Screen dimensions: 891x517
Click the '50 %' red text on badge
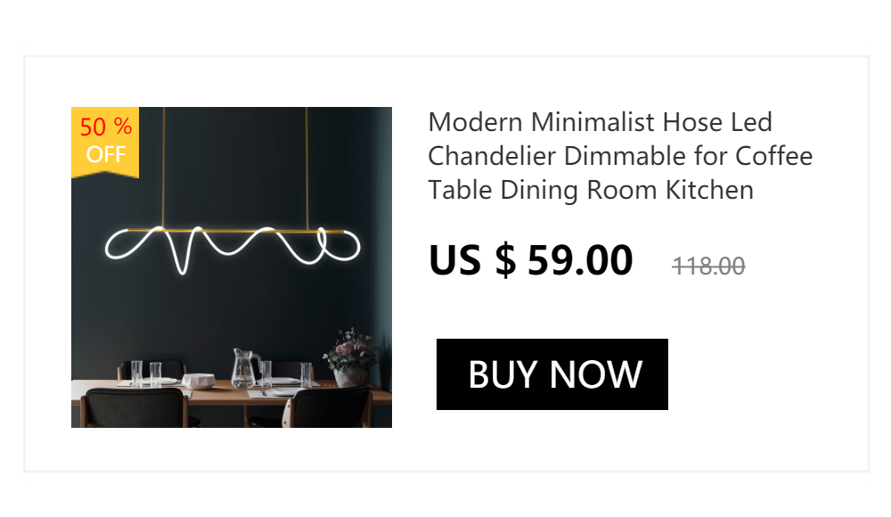tap(106, 127)
